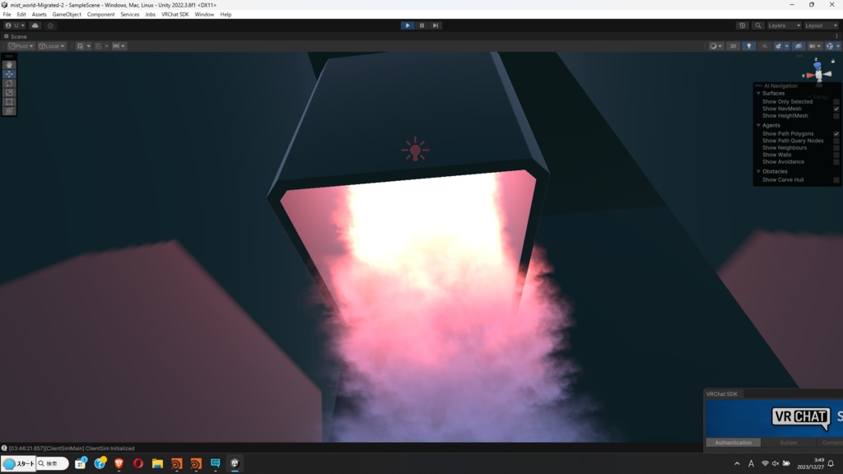Open Unity Cloud services
This screenshot has height=474, width=843.
coord(35,26)
